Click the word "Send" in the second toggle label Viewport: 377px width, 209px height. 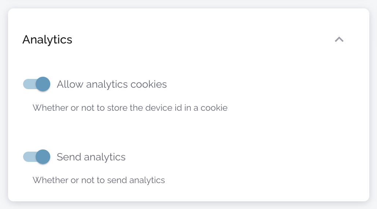coord(69,157)
